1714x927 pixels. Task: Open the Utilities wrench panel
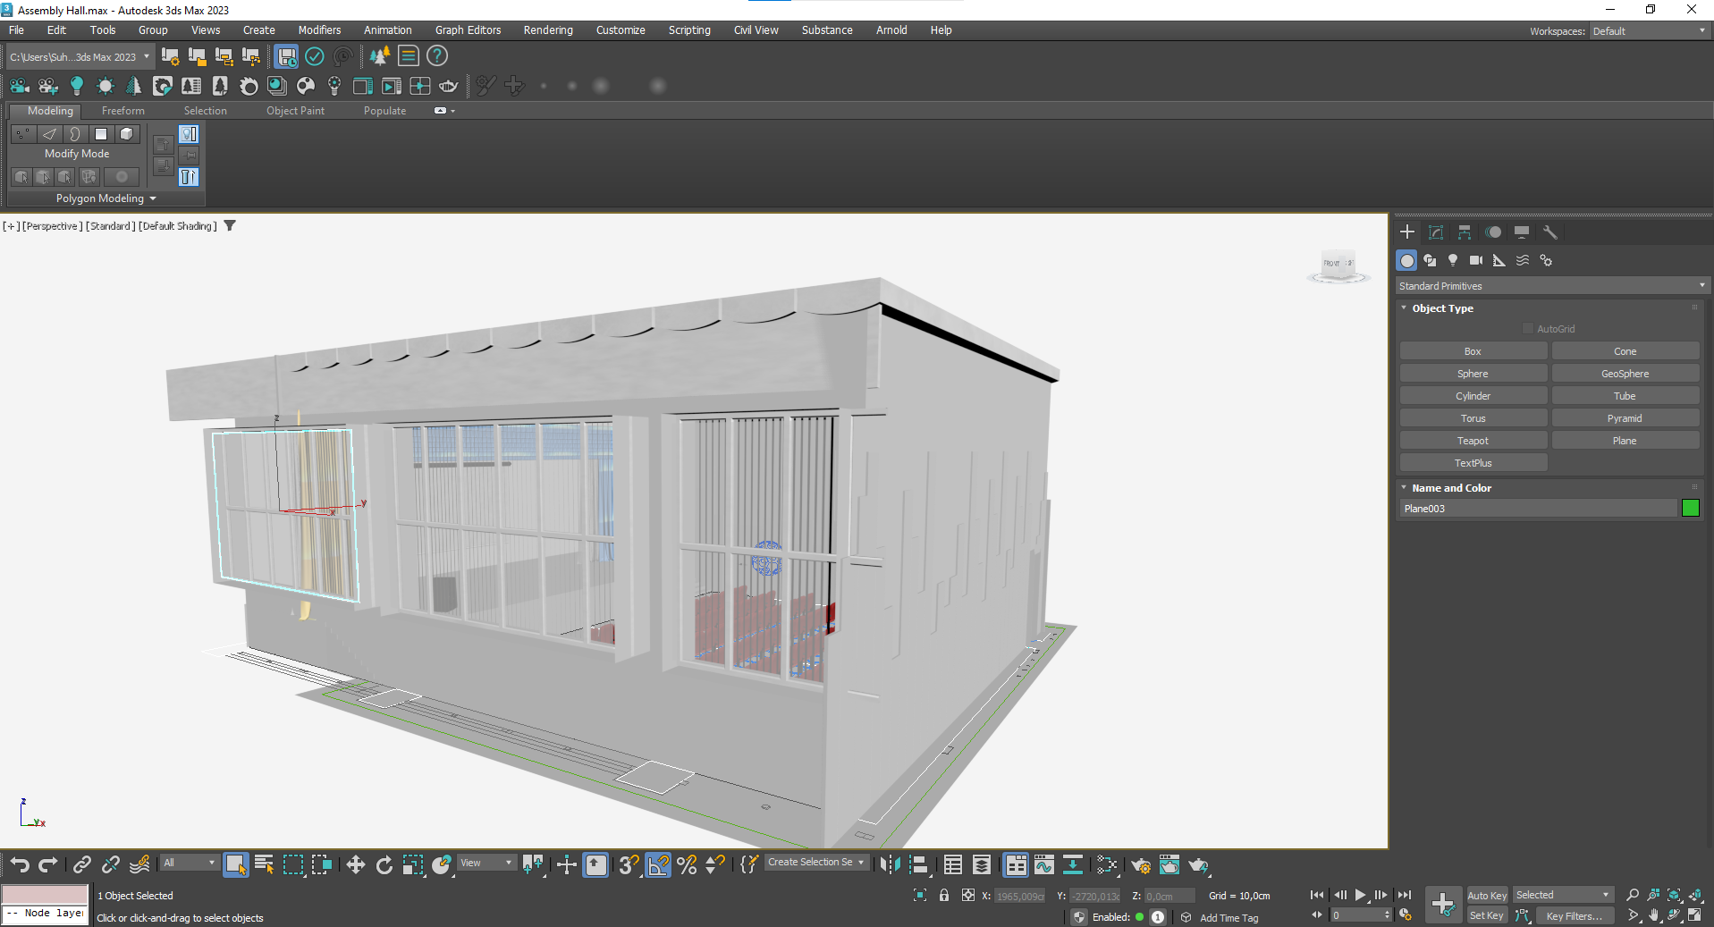[1550, 232]
